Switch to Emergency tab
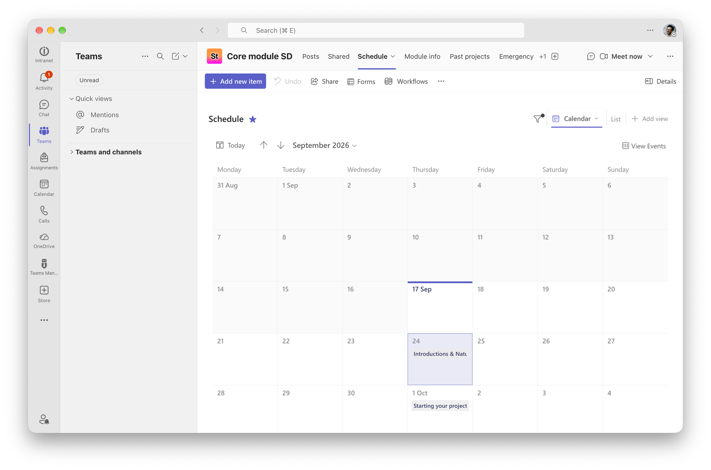The image size is (711, 470). (x=516, y=56)
